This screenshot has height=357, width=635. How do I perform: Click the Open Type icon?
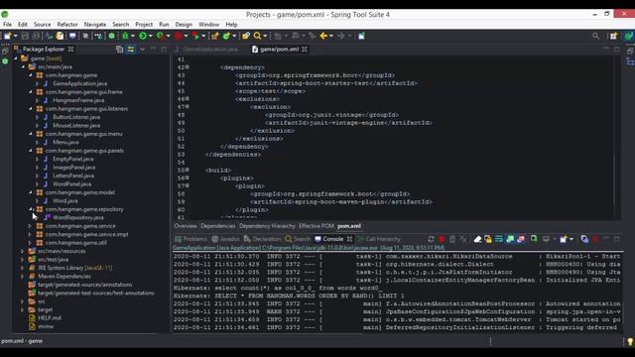pos(246,36)
